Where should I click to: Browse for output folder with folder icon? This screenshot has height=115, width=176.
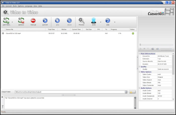pos(132,92)
